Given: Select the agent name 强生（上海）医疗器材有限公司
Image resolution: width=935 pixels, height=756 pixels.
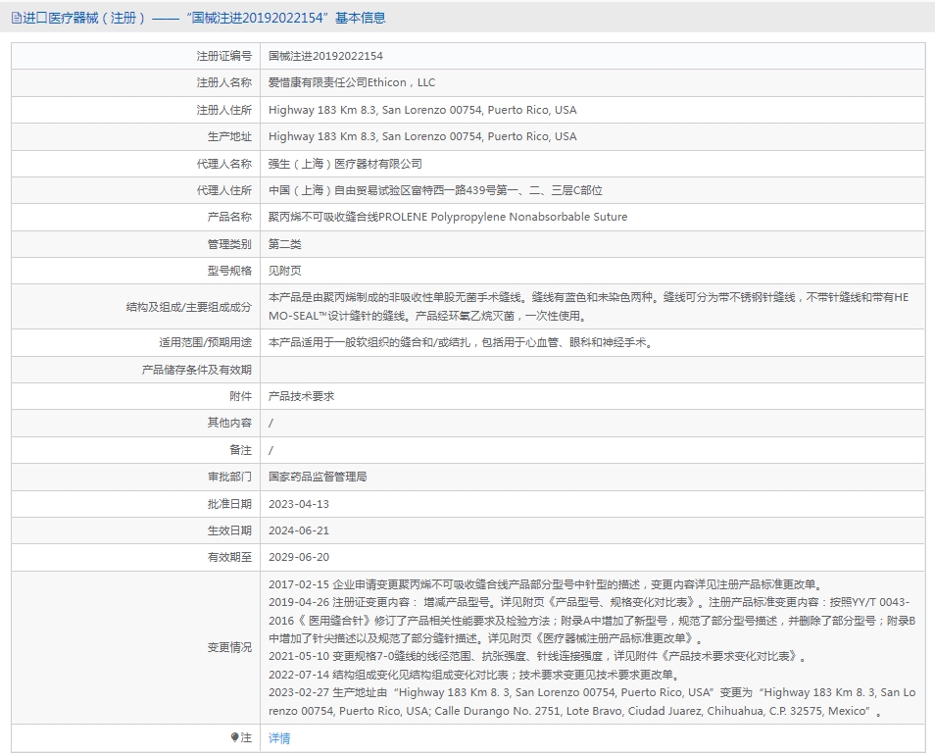Looking at the screenshot, I should pyautogui.click(x=345, y=164).
